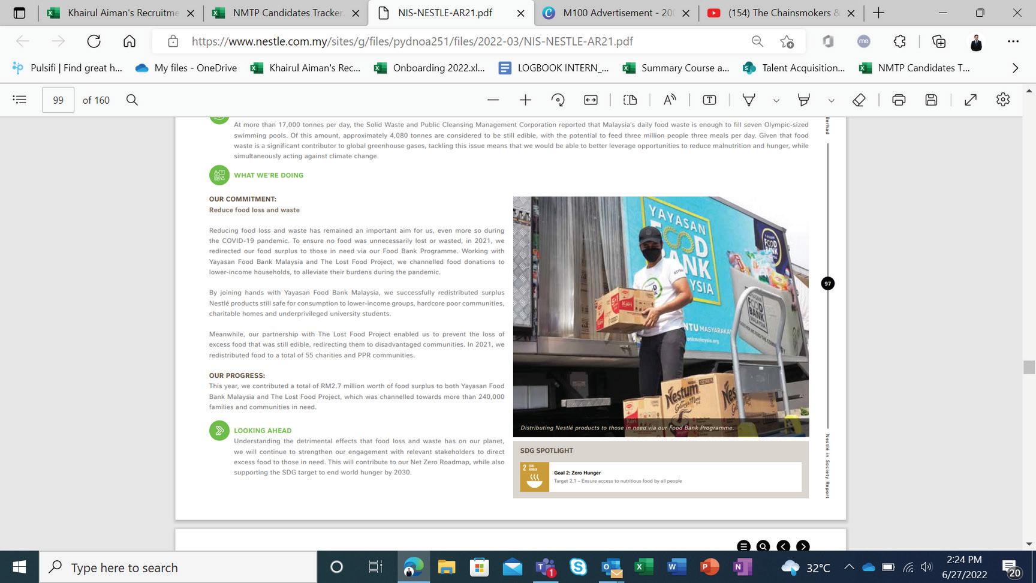
Task: Select the Draw pen tool
Action: (x=749, y=100)
